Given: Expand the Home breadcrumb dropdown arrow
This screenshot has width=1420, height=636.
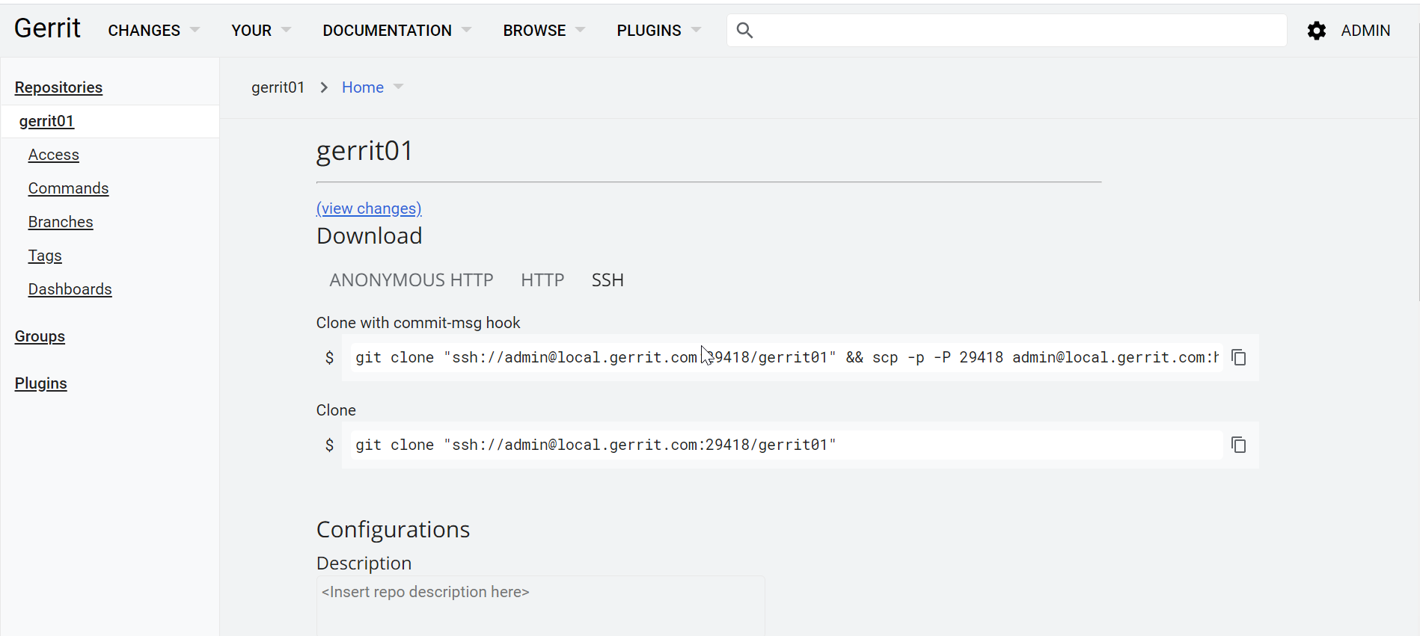Looking at the screenshot, I should click(398, 87).
